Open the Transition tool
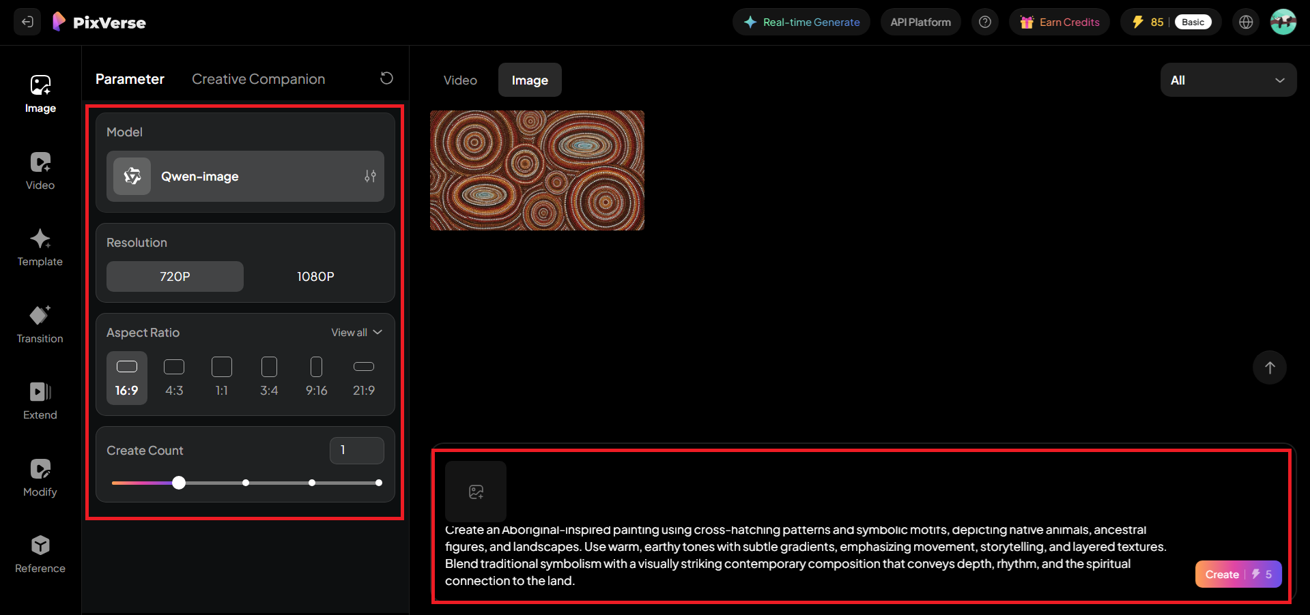This screenshot has width=1310, height=615. click(x=40, y=325)
